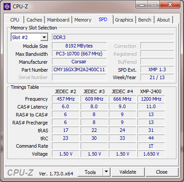This screenshot has width=184, height=182.
Task: Click the tRAS value 24
Action: point(122,130)
